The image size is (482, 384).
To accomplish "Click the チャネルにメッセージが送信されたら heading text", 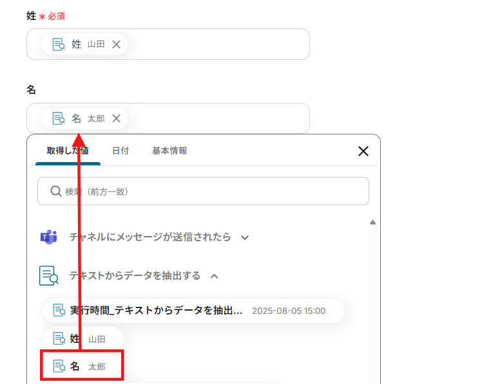I will [x=150, y=237].
